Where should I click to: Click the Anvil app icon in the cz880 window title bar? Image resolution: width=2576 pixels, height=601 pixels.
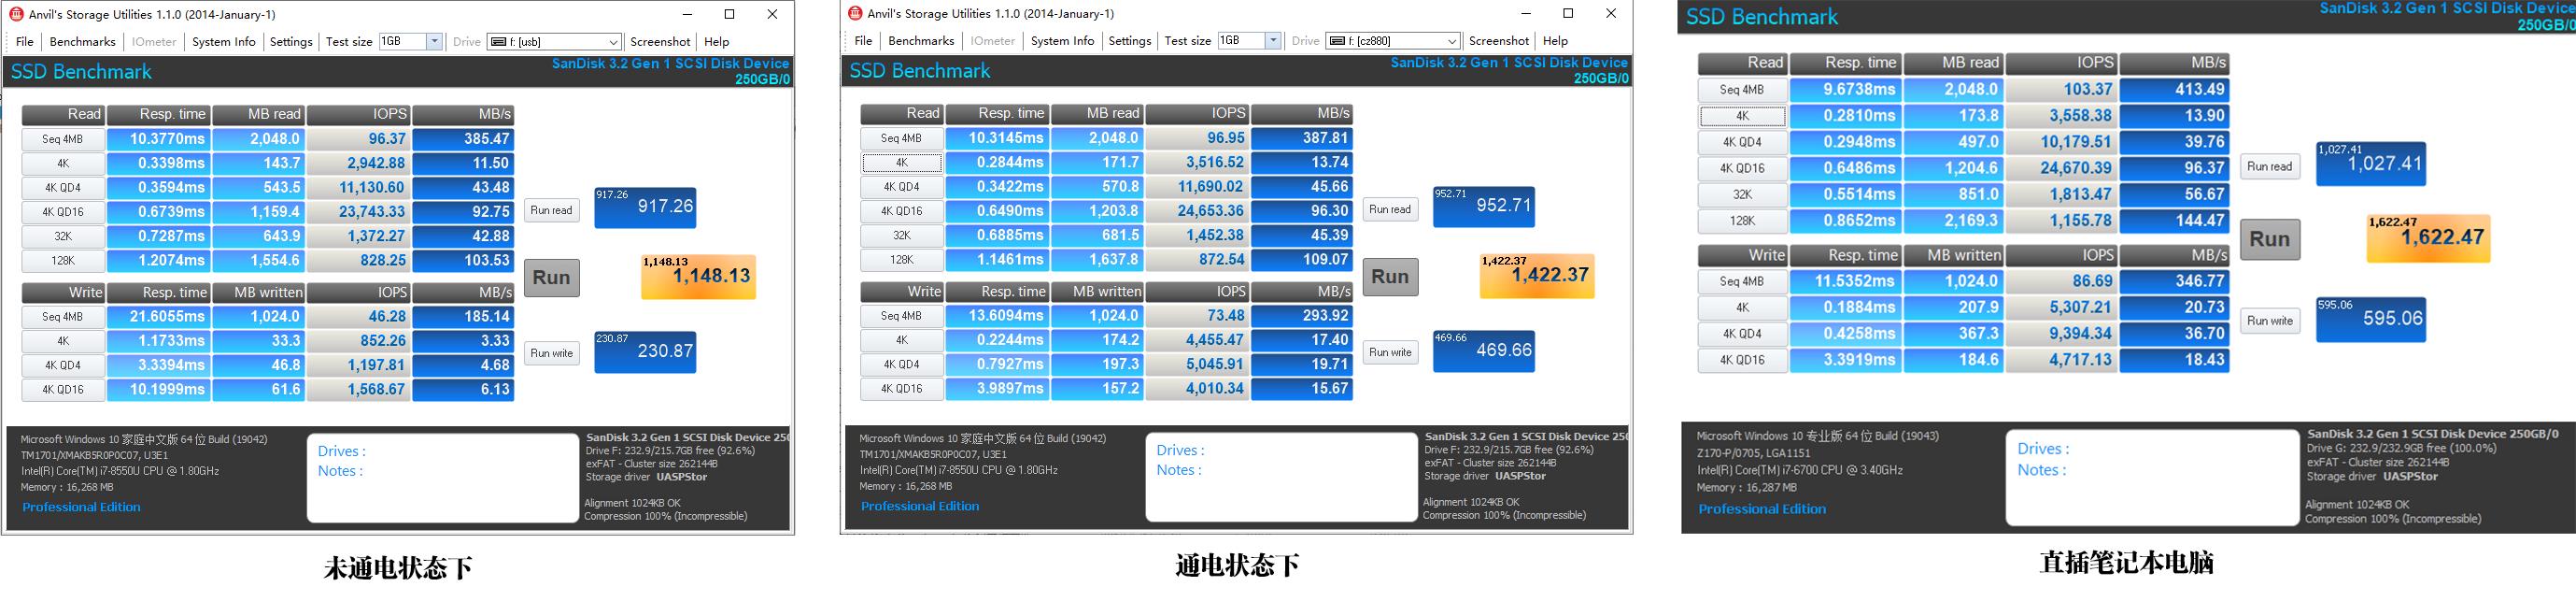click(x=855, y=13)
